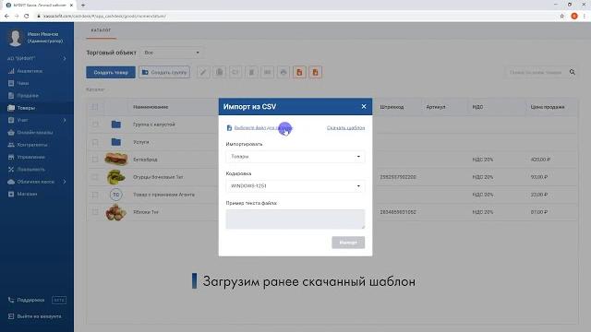
Task: Click the browser back arrow
Action: pos(6,17)
